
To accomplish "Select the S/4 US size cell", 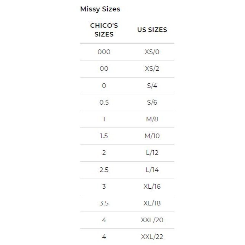I will [x=152, y=86].
